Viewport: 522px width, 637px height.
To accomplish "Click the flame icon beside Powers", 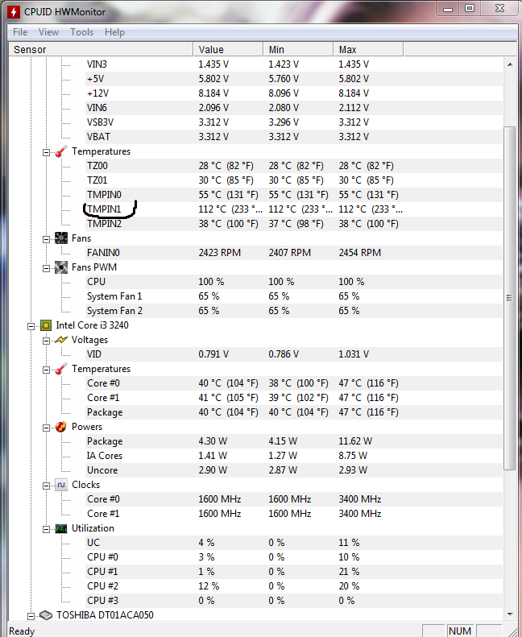I will coord(61,427).
